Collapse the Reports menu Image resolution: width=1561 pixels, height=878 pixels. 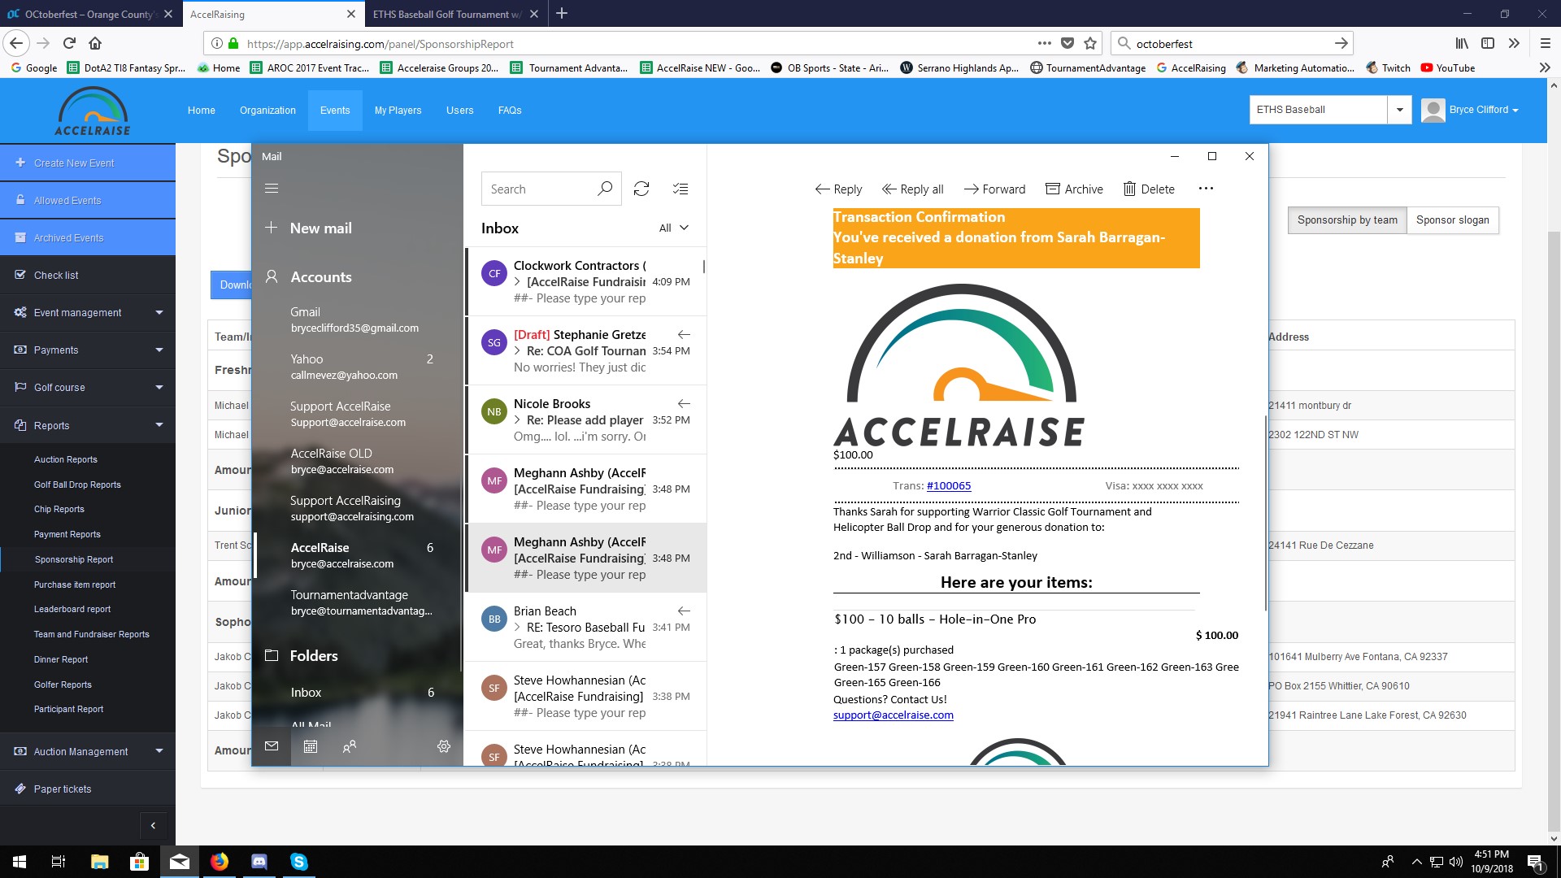click(88, 425)
